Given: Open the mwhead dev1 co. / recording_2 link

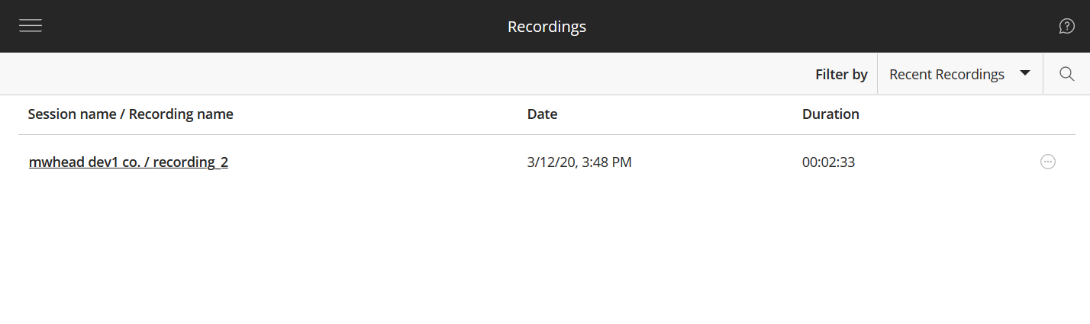Looking at the screenshot, I should 128,162.
